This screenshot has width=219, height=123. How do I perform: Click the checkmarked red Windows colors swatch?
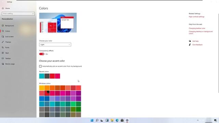coord(47,93)
